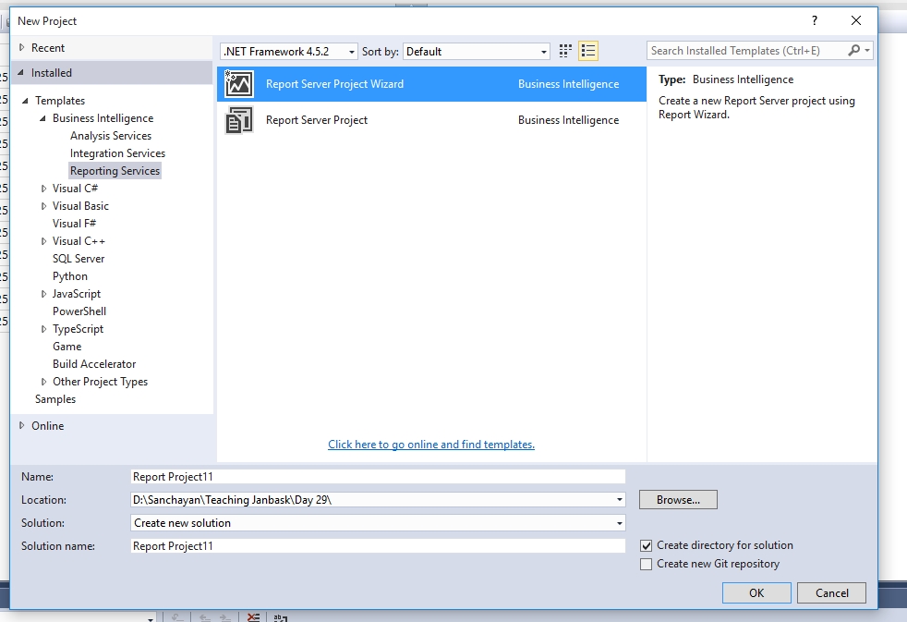Screen dimensions: 907x622
Task: Click the project Name text field
Action: coord(378,477)
